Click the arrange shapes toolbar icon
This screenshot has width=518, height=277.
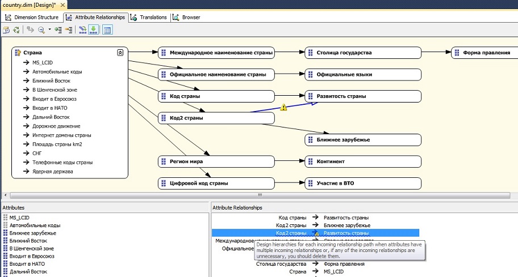[x=82, y=30]
